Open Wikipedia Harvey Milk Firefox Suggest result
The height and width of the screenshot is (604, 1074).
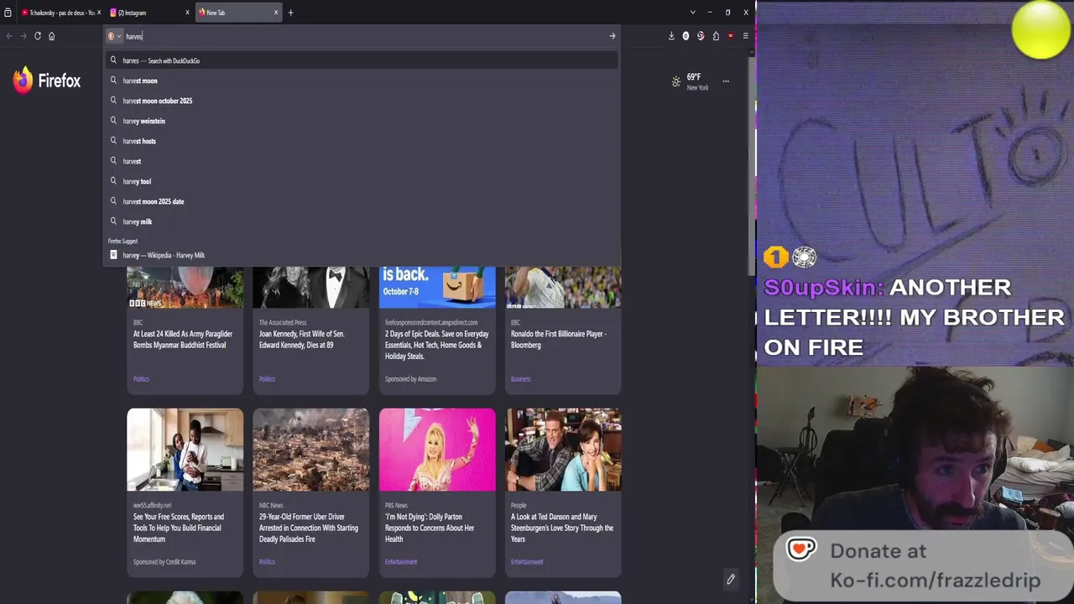362,255
